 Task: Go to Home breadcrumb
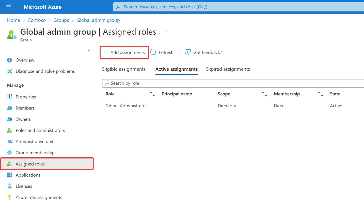14,20
